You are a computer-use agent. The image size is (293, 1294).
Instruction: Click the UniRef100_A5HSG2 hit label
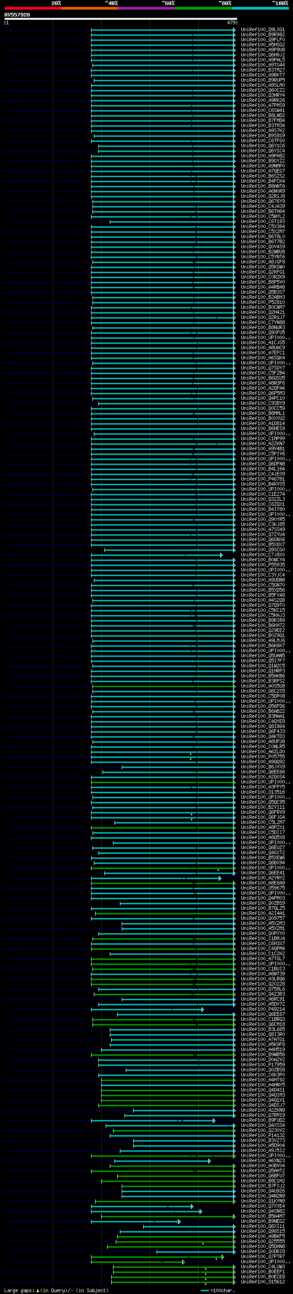pos(263,45)
